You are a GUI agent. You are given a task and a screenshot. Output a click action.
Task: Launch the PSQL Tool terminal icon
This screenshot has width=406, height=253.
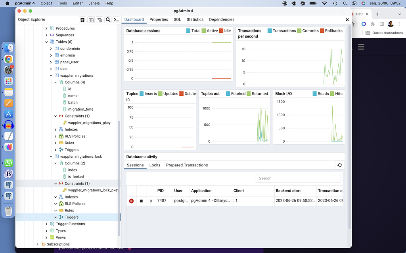116,20
